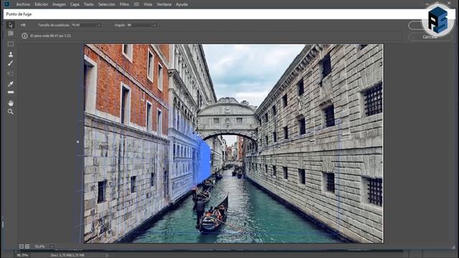Open the Archivo menu
Viewport: 459px width, 258px height.
[23, 4]
